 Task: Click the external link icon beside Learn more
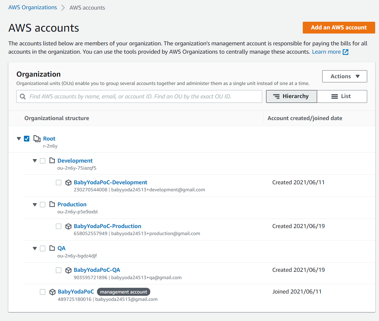(x=346, y=52)
